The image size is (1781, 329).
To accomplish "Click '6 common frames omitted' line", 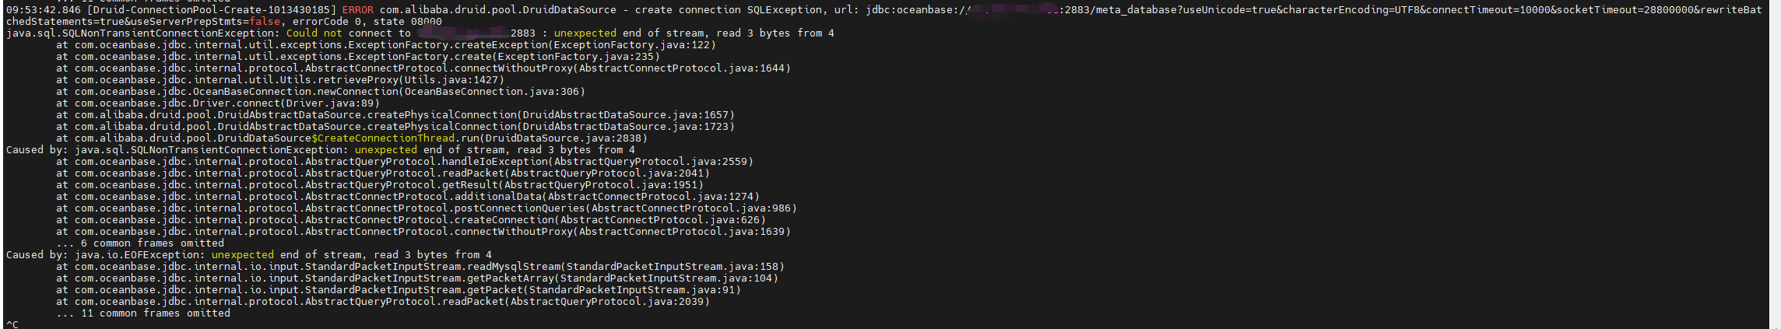I will (x=140, y=243).
